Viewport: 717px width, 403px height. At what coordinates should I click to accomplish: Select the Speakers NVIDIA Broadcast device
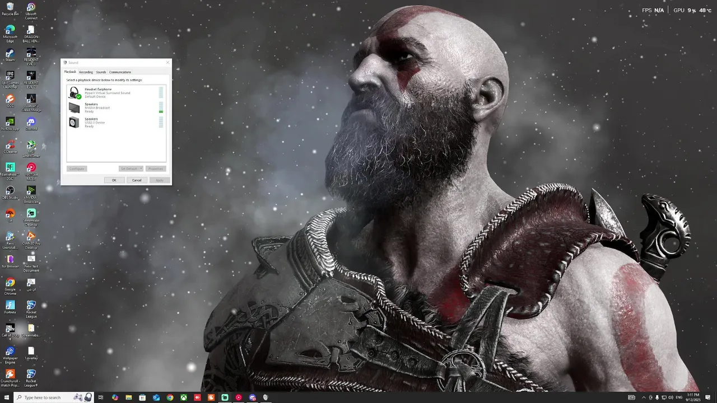point(116,107)
